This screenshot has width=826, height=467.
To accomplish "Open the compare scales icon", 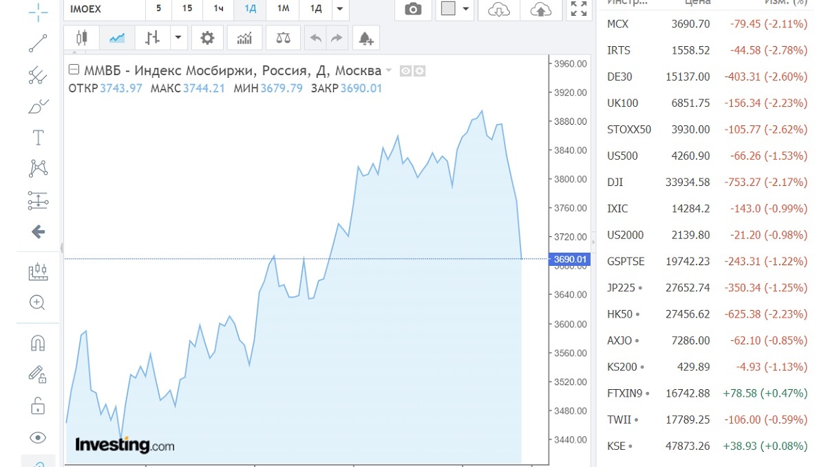I will [283, 38].
